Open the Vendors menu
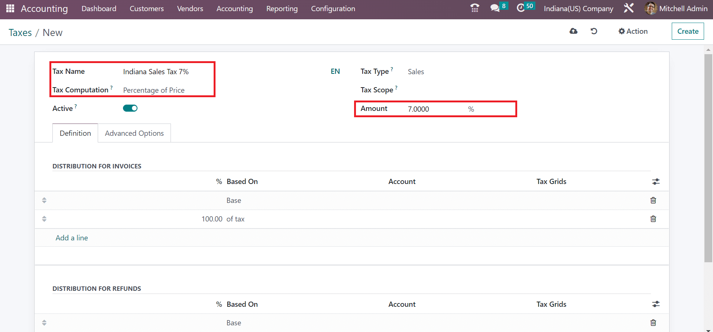The height and width of the screenshot is (332, 713). click(190, 9)
